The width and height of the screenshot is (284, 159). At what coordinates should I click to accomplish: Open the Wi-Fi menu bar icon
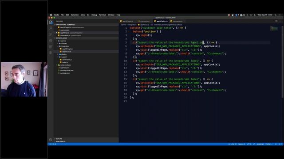(251, 15)
